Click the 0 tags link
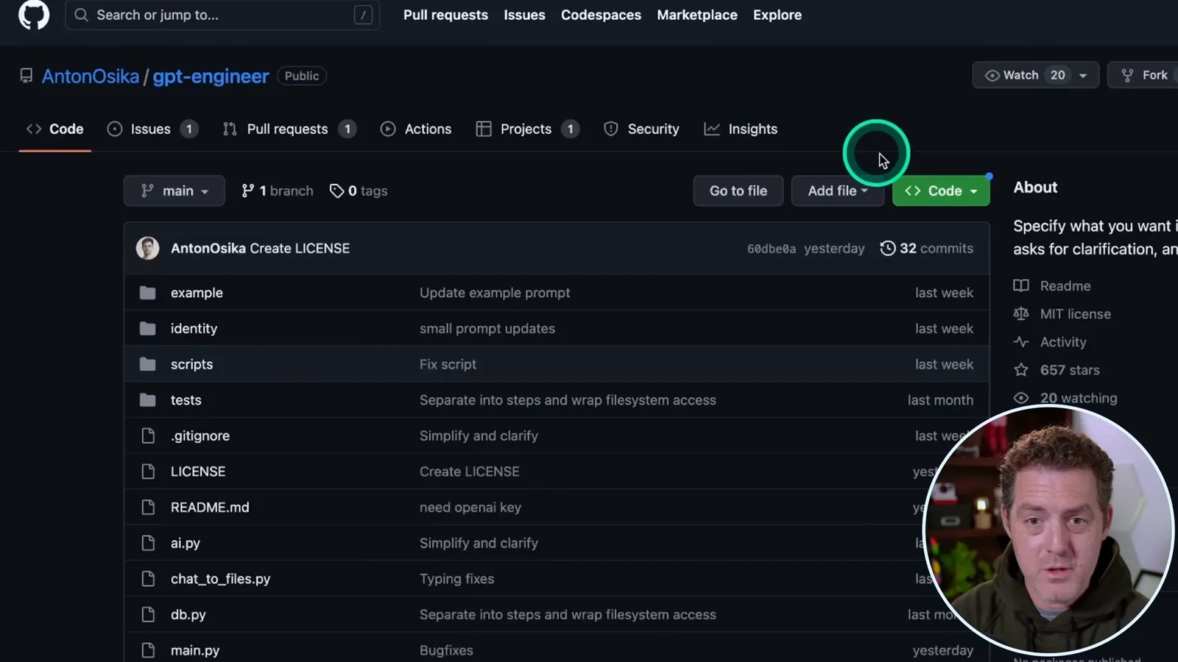 [x=359, y=191]
